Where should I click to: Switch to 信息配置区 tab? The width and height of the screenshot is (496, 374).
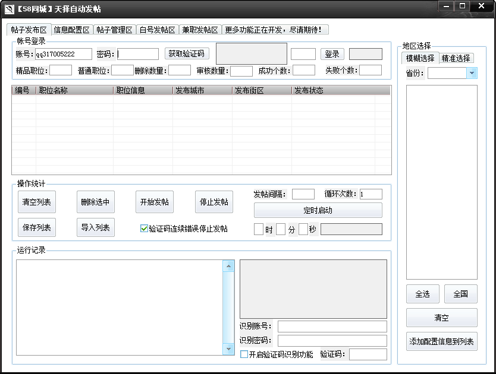[x=71, y=30]
